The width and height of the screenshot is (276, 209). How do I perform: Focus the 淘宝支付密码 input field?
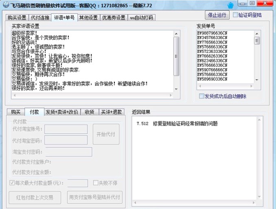[x=69, y=152]
